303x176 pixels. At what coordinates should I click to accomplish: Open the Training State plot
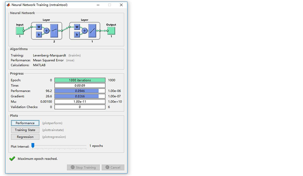pos(25,130)
